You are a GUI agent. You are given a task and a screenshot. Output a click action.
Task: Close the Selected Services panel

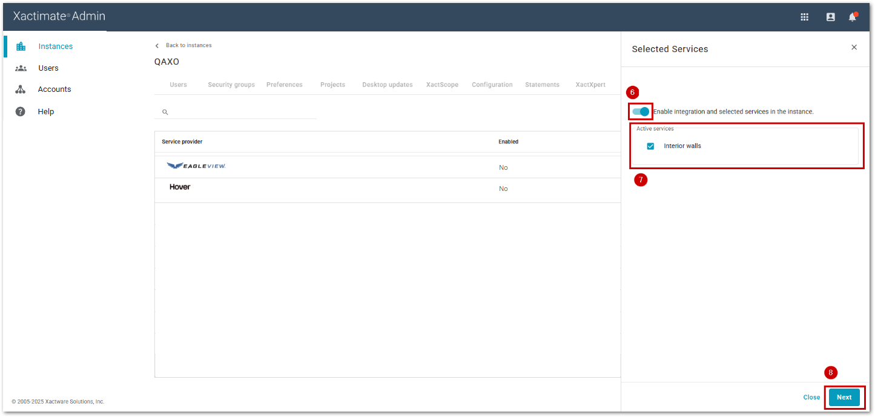pos(854,48)
